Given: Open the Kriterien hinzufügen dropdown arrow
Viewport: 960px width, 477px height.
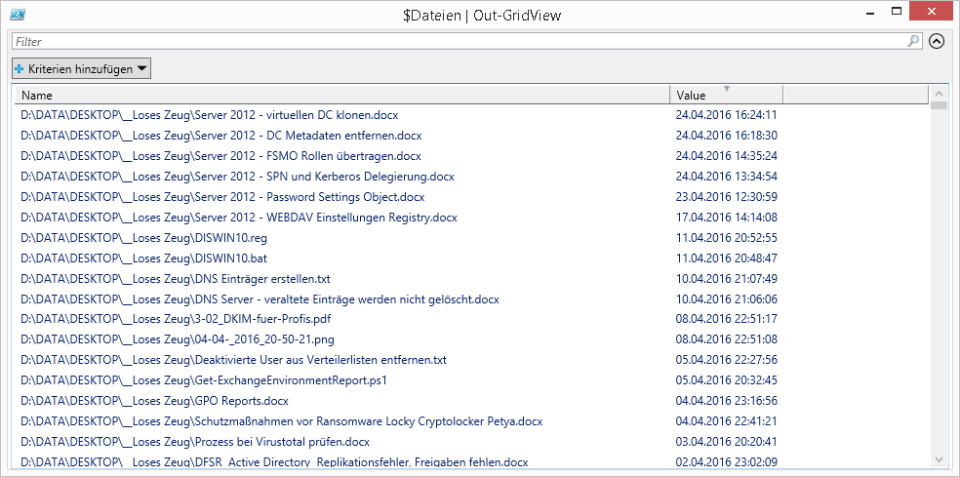Looking at the screenshot, I should coord(141,69).
